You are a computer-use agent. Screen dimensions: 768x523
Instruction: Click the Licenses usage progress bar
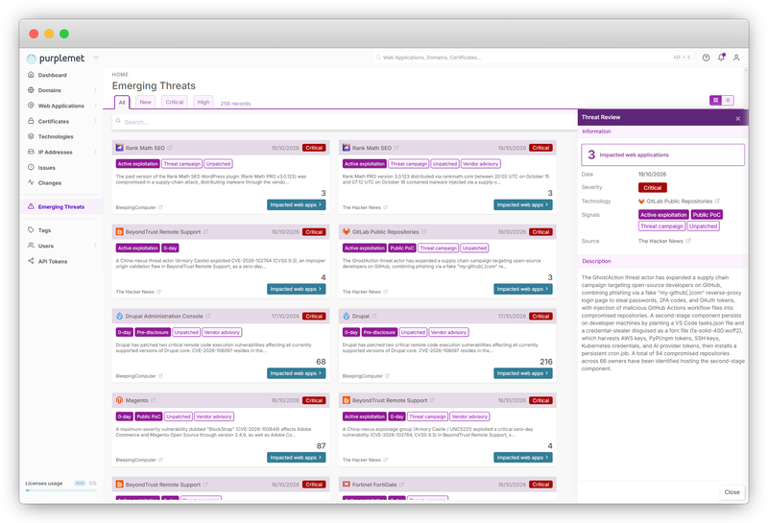(x=61, y=490)
